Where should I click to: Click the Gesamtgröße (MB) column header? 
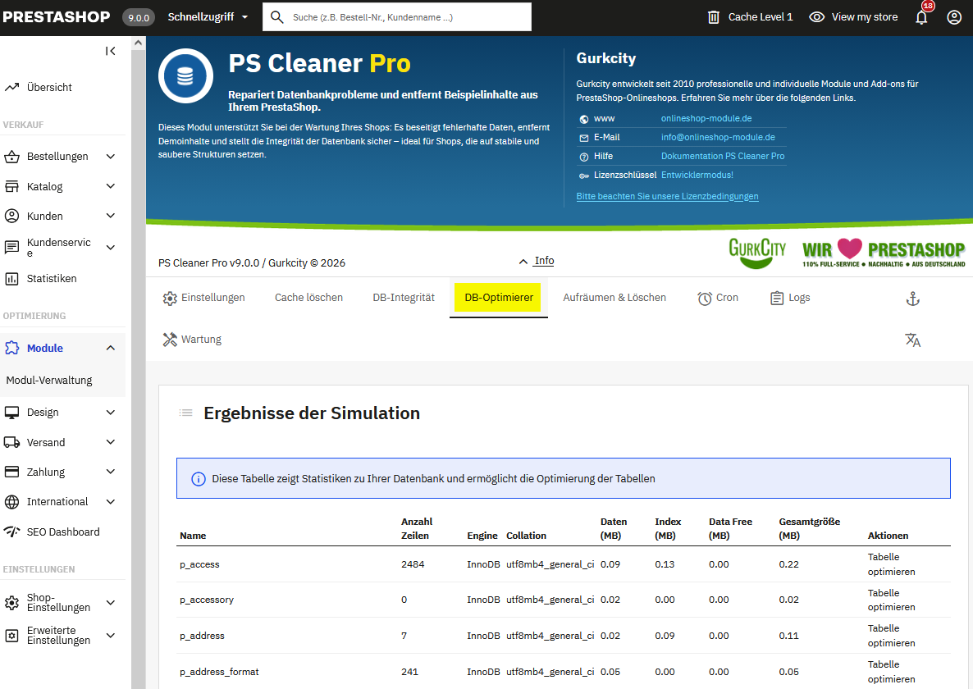(x=809, y=528)
